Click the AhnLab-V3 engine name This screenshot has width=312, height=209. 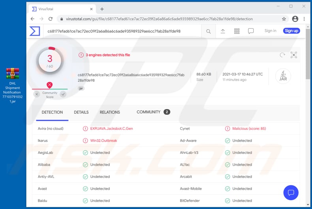click(189, 152)
